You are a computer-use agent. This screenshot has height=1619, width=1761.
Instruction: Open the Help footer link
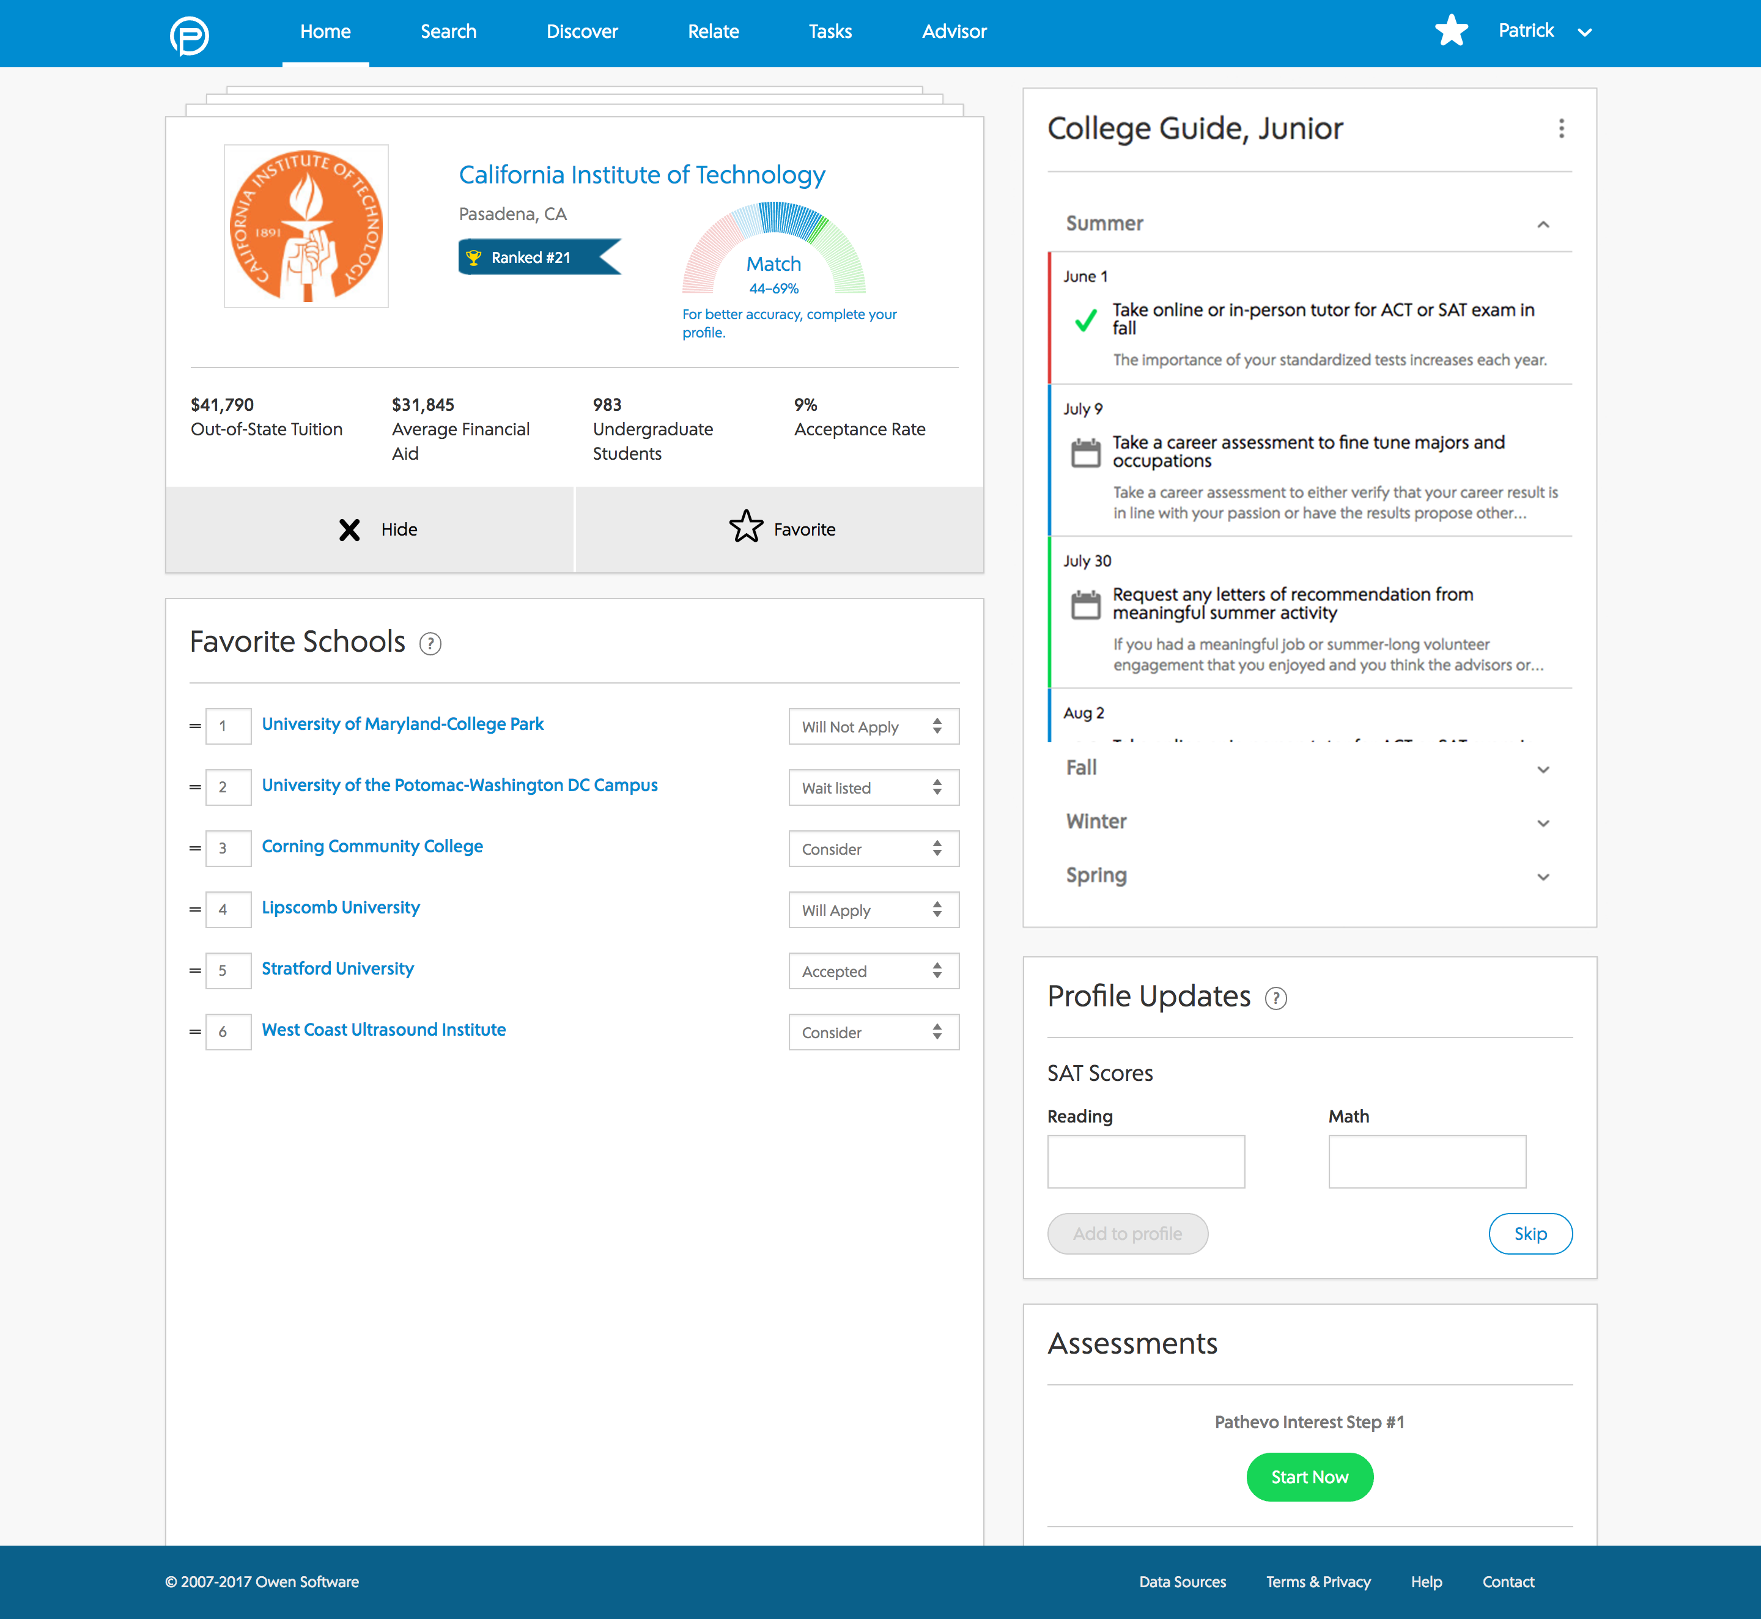point(1425,1582)
